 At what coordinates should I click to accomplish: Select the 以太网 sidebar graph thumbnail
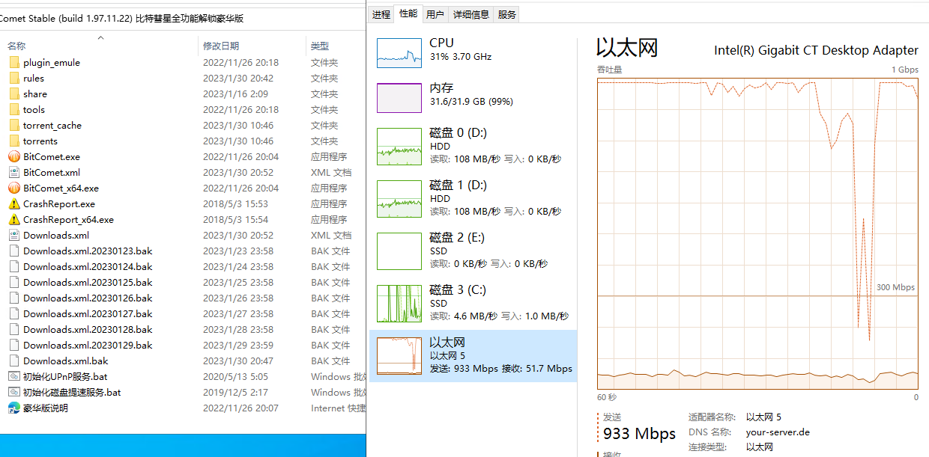(x=399, y=356)
